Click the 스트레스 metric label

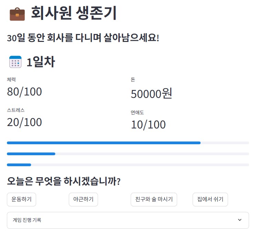(16, 110)
